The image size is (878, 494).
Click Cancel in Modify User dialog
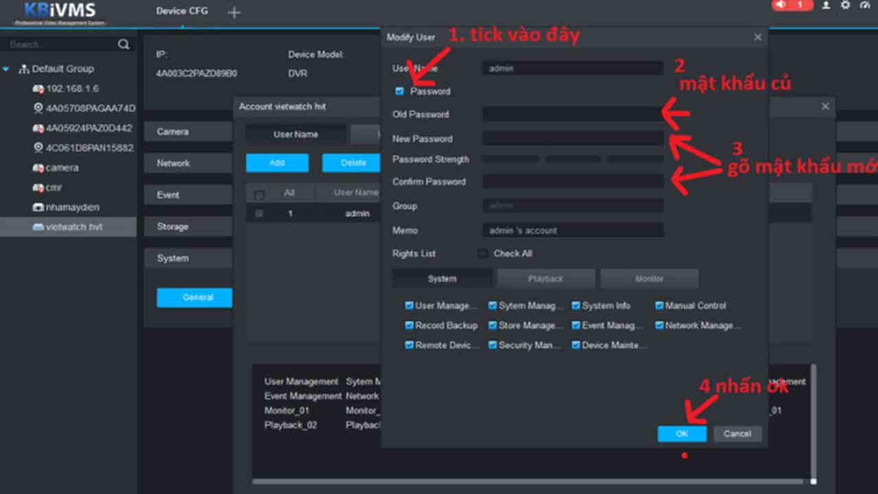737,434
